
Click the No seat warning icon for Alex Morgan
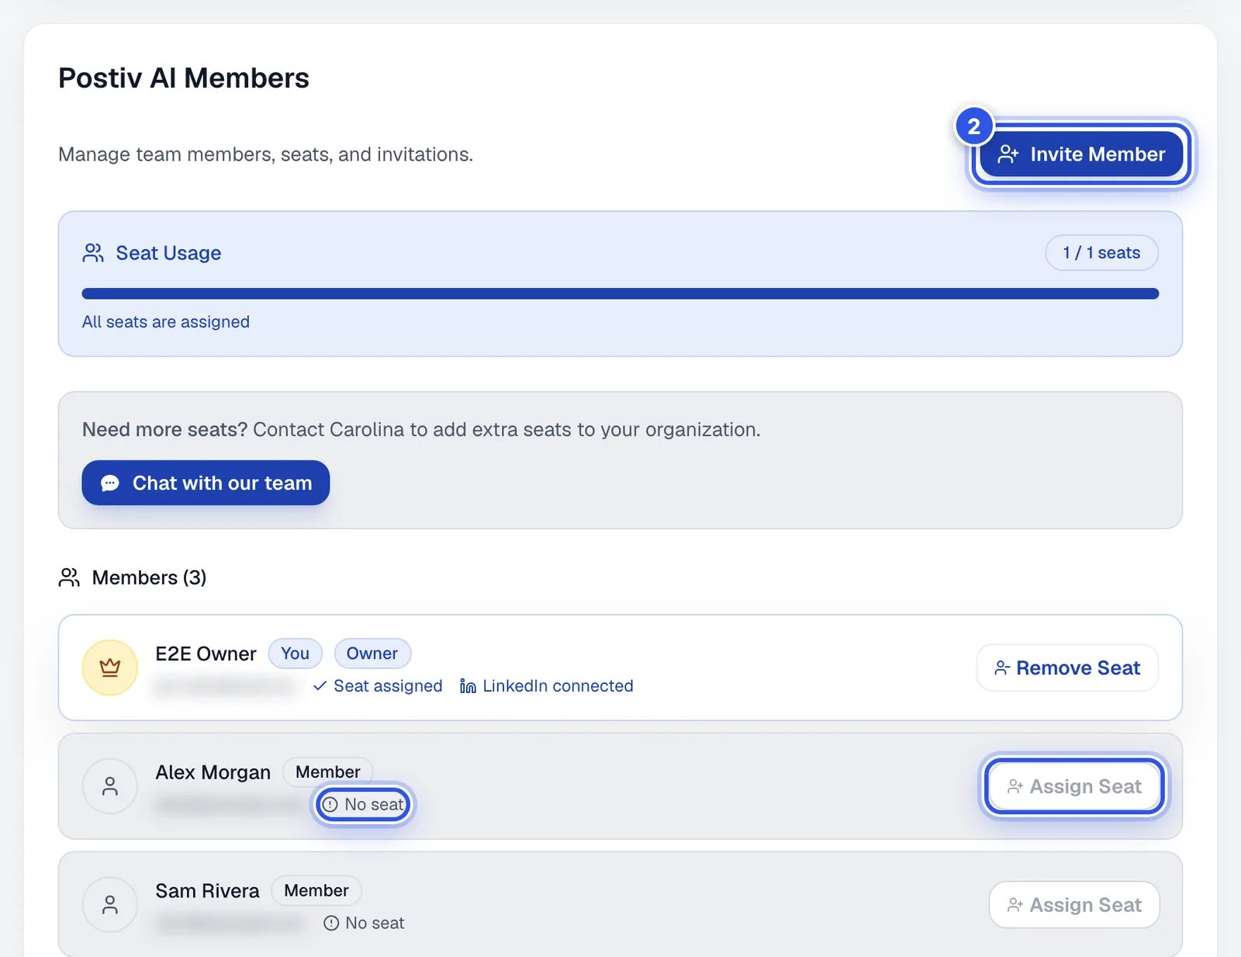click(330, 805)
